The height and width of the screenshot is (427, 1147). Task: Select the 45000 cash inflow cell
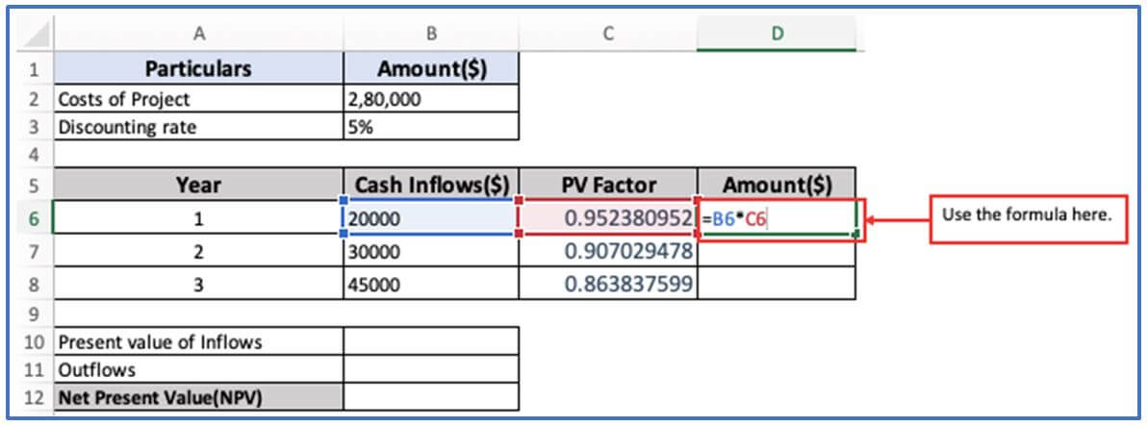(x=431, y=284)
